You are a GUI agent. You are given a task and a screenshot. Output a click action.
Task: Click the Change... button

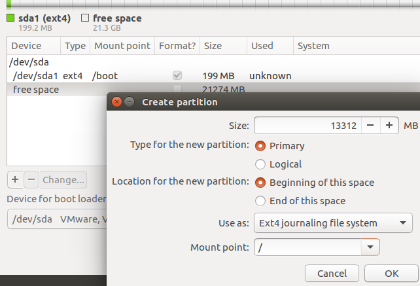click(63, 179)
